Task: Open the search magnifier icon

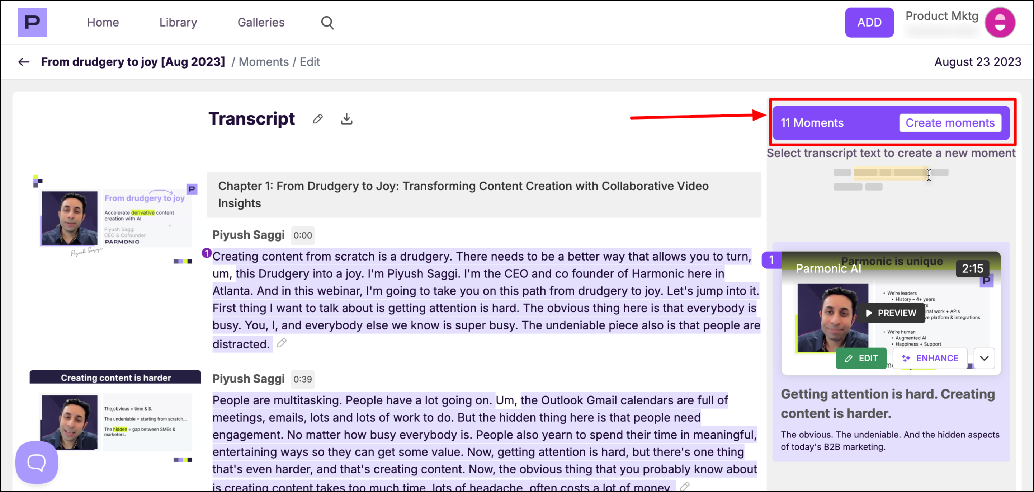Action: tap(327, 23)
